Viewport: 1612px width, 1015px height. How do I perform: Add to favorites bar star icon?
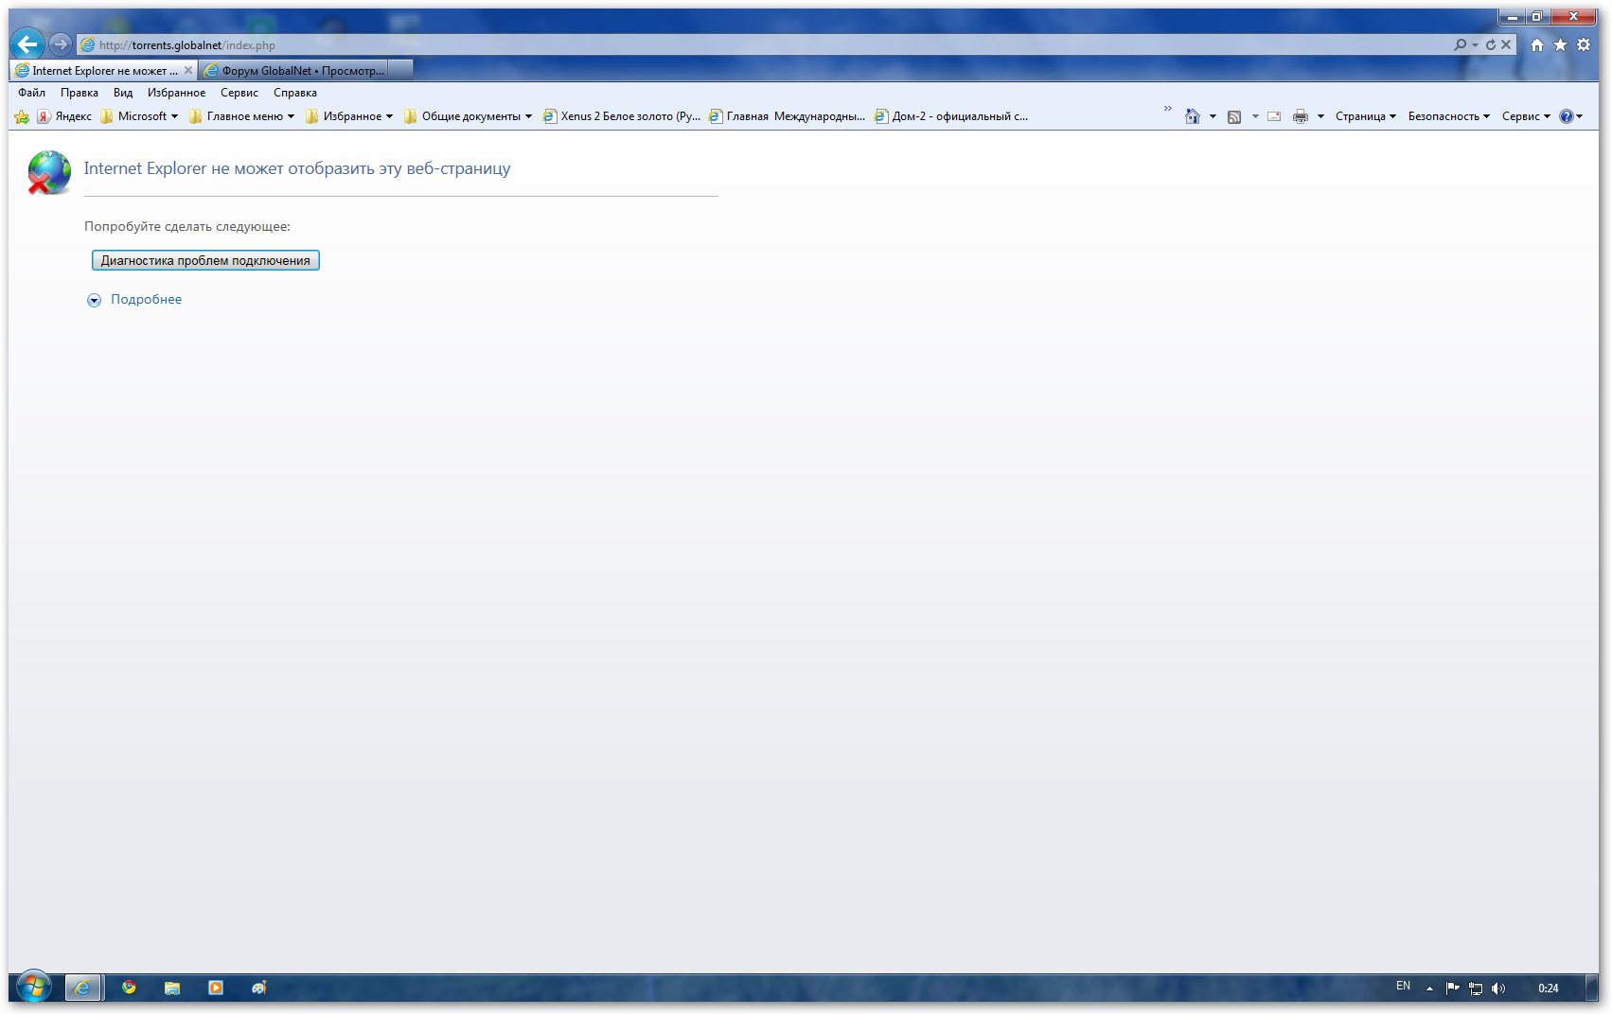[x=22, y=116]
